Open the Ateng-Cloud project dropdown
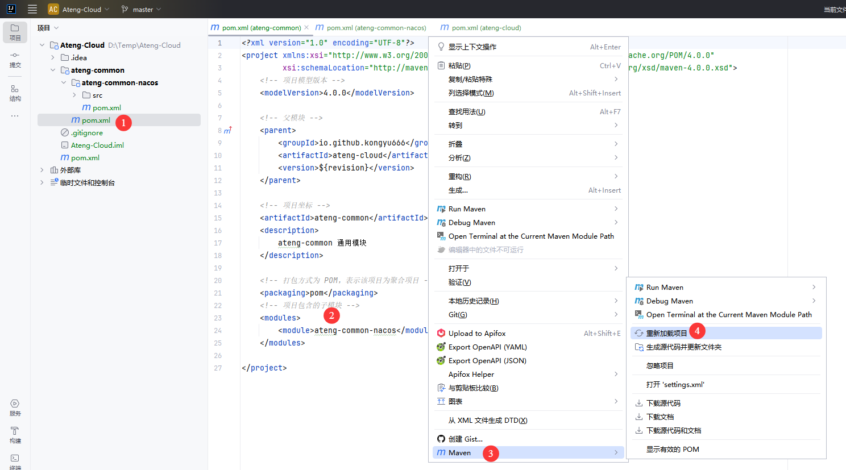 [x=81, y=9]
